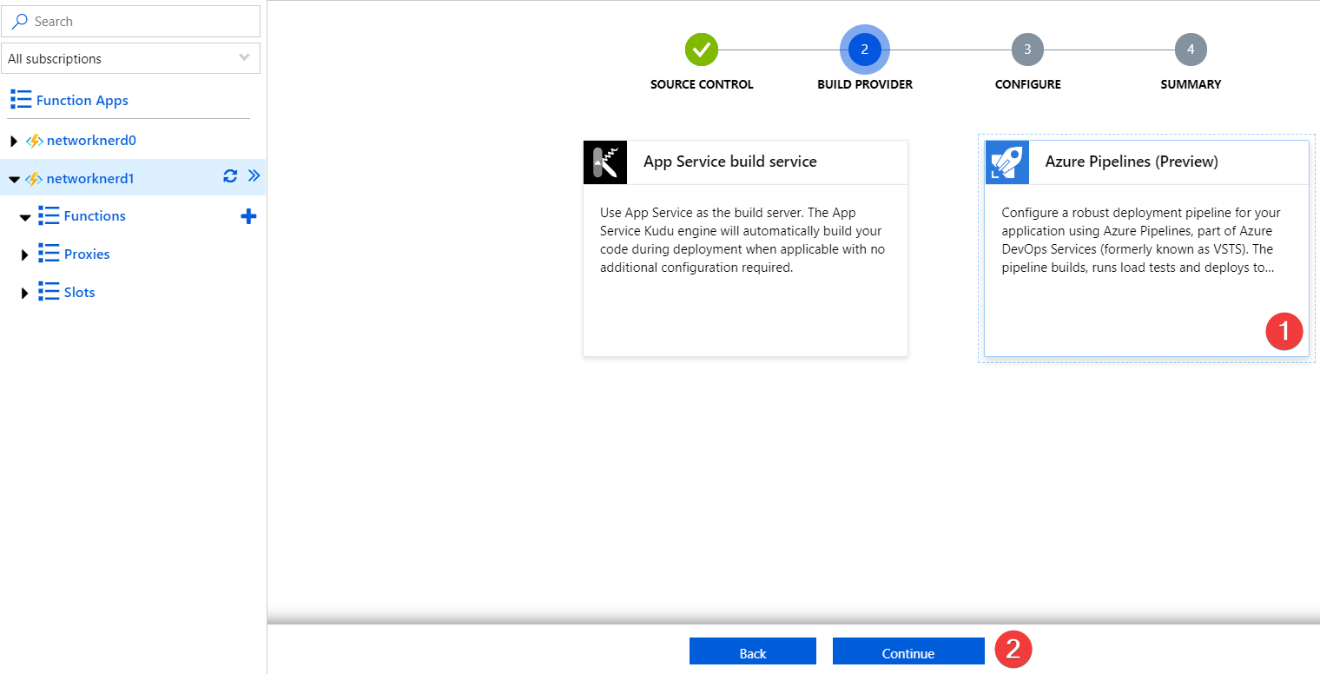Expand the networknerd0 tree node
Viewport: 1320px width, 674px height.
point(14,141)
